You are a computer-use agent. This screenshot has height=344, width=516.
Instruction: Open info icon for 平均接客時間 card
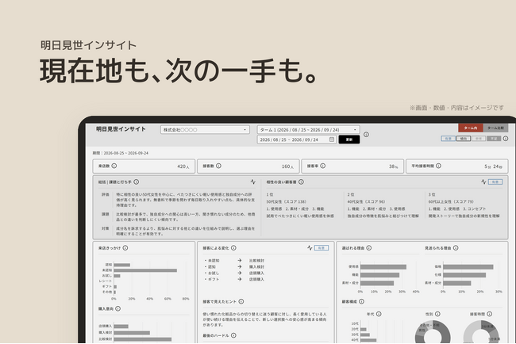(x=438, y=166)
